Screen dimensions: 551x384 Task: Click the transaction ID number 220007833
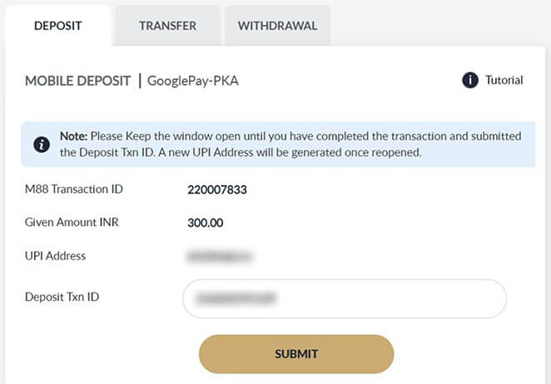click(217, 190)
